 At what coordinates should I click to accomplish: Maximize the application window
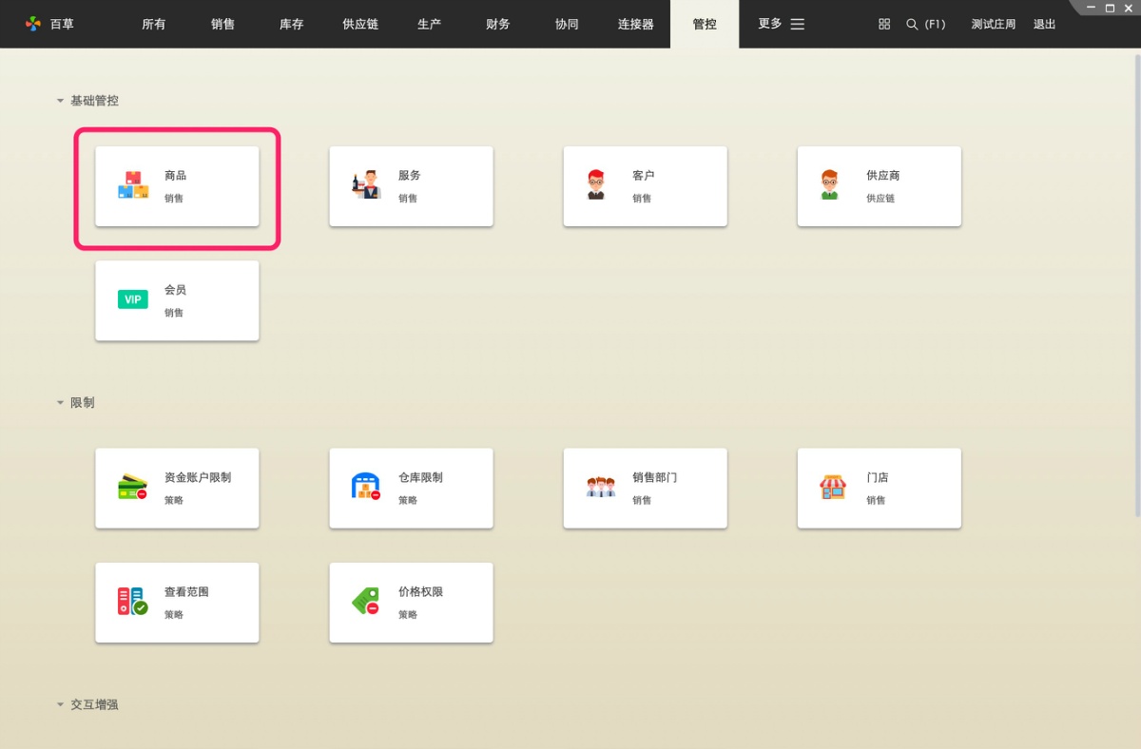[x=1110, y=8]
